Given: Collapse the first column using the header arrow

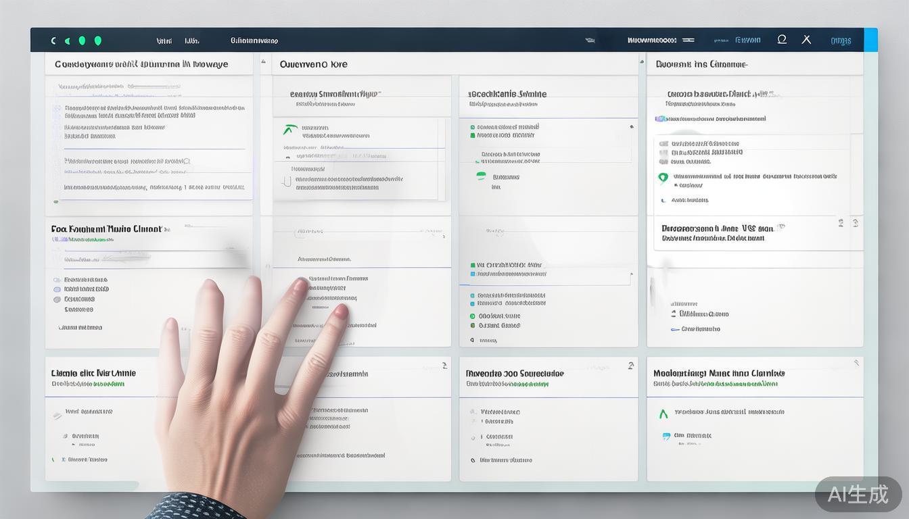Looking at the screenshot, I should (262, 64).
